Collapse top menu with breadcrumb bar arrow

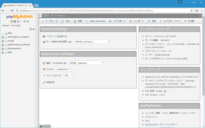pos(200,16)
